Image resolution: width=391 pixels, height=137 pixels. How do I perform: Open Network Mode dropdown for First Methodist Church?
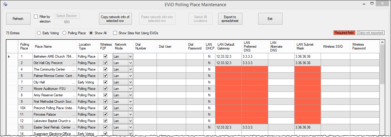130,102
